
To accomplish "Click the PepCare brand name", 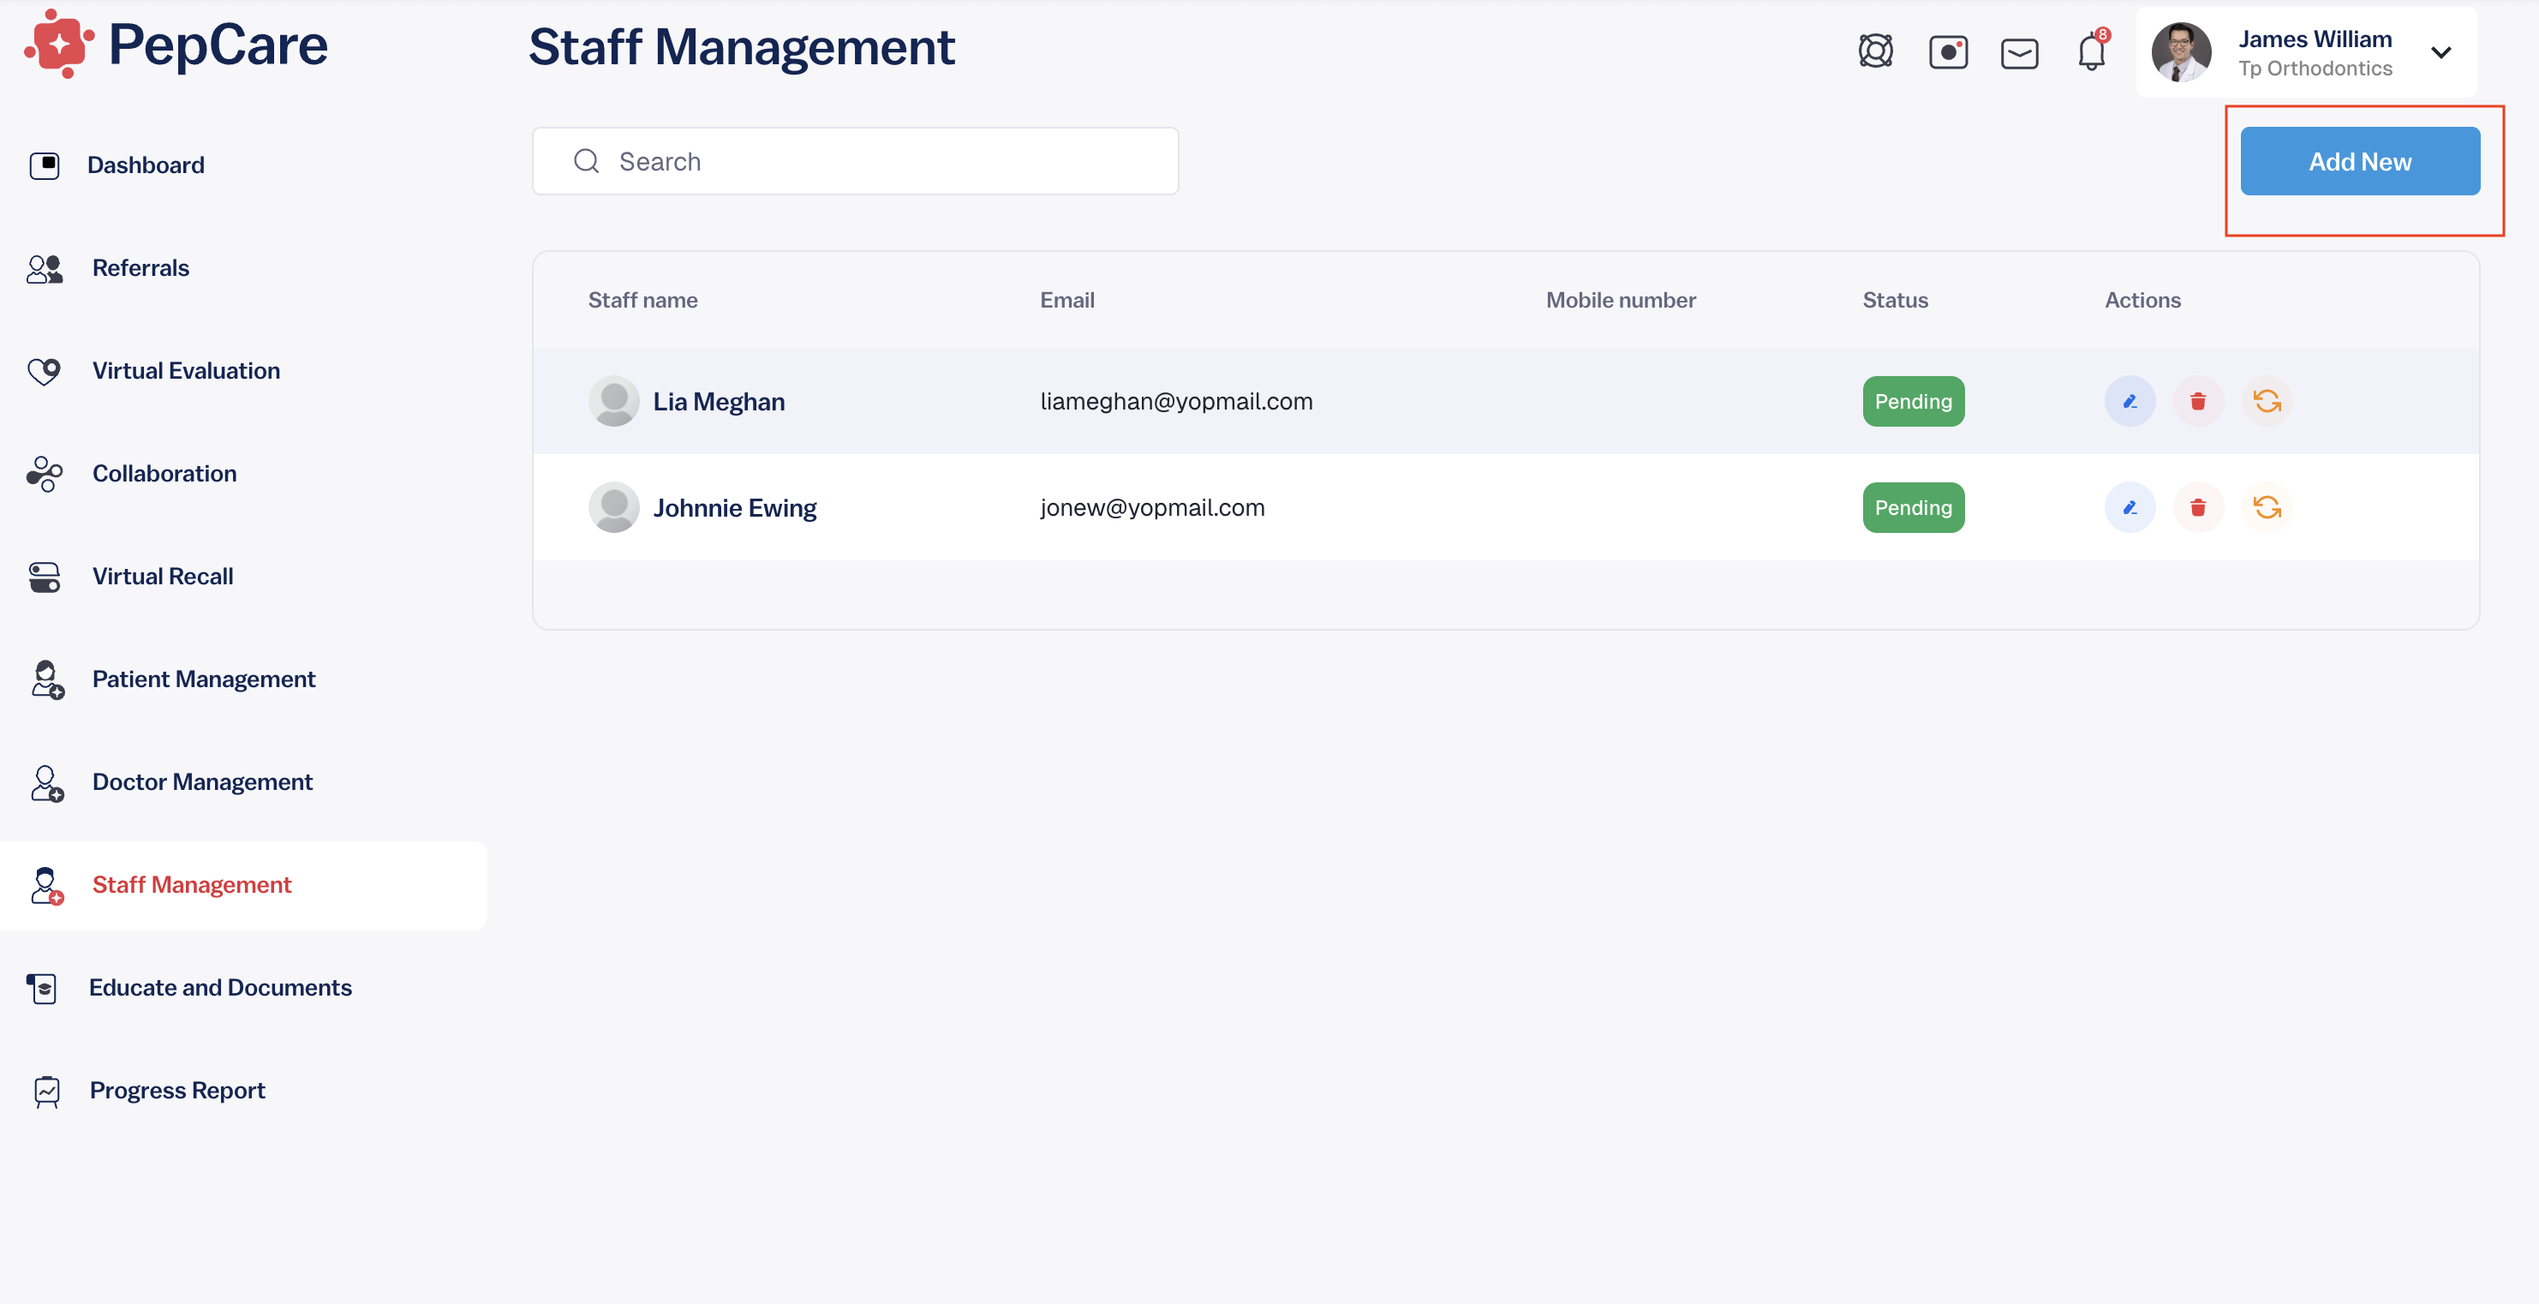I will 218,45.
